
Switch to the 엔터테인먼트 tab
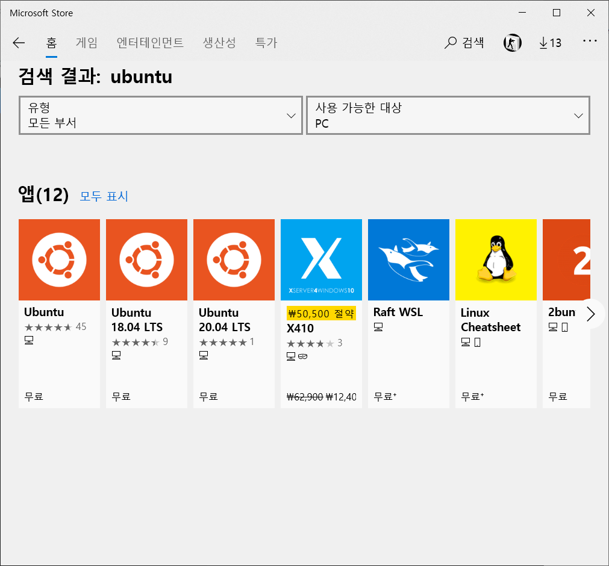tap(150, 43)
